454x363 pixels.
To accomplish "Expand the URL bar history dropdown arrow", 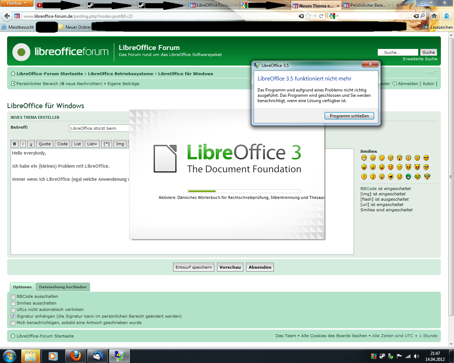I will [x=315, y=16].
